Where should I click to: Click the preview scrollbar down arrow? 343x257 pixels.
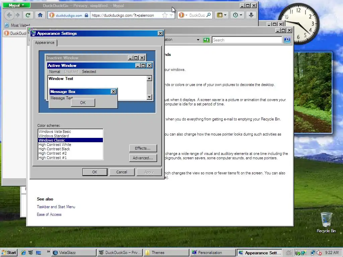[149, 97]
